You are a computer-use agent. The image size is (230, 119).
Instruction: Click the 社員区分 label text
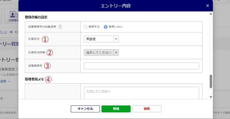coord(34,39)
